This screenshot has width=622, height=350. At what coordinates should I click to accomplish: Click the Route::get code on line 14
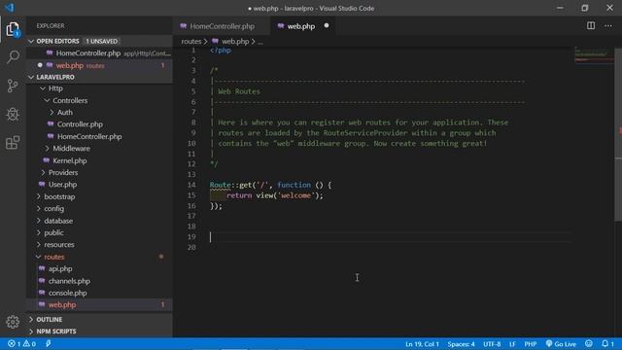tap(231, 185)
